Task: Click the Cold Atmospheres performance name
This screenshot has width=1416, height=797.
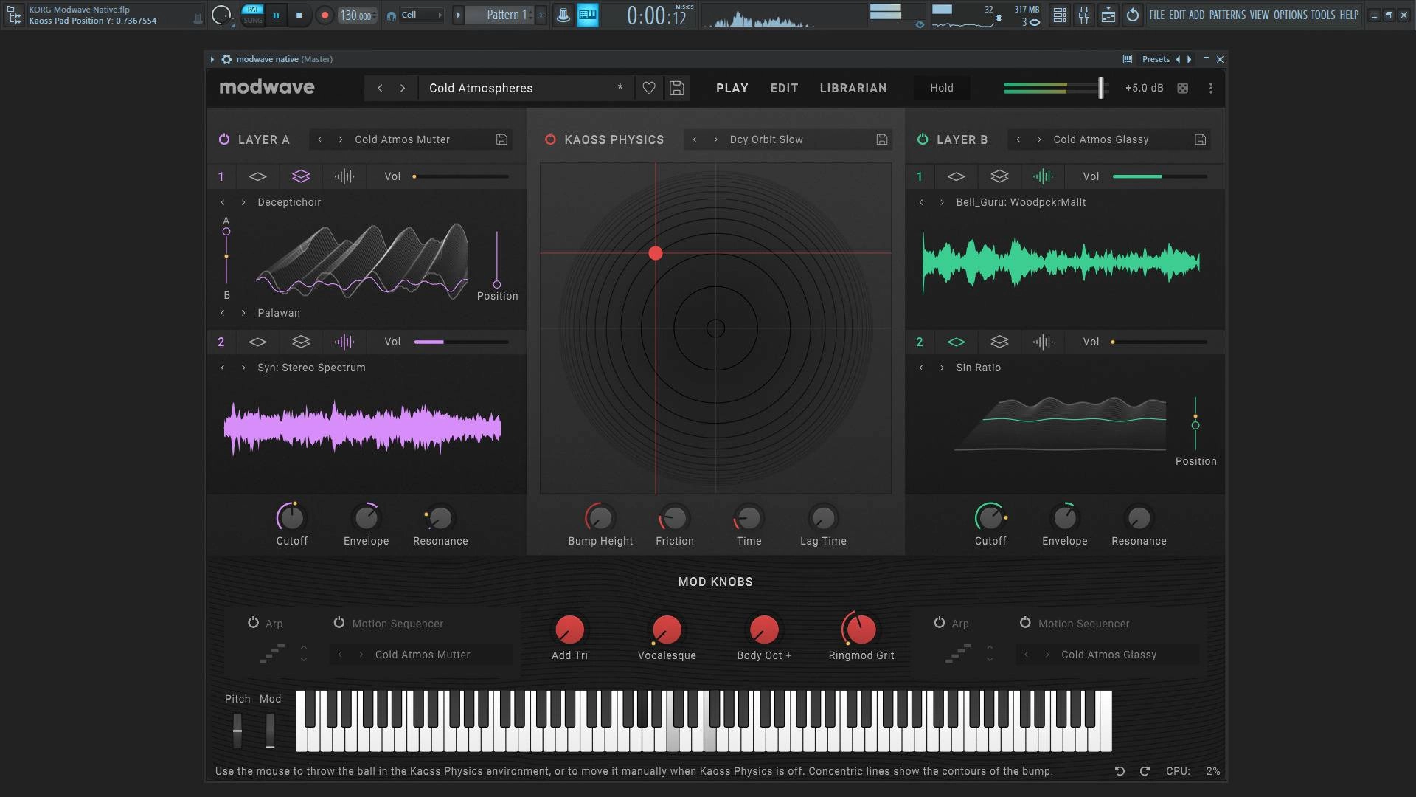Action: [x=481, y=88]
